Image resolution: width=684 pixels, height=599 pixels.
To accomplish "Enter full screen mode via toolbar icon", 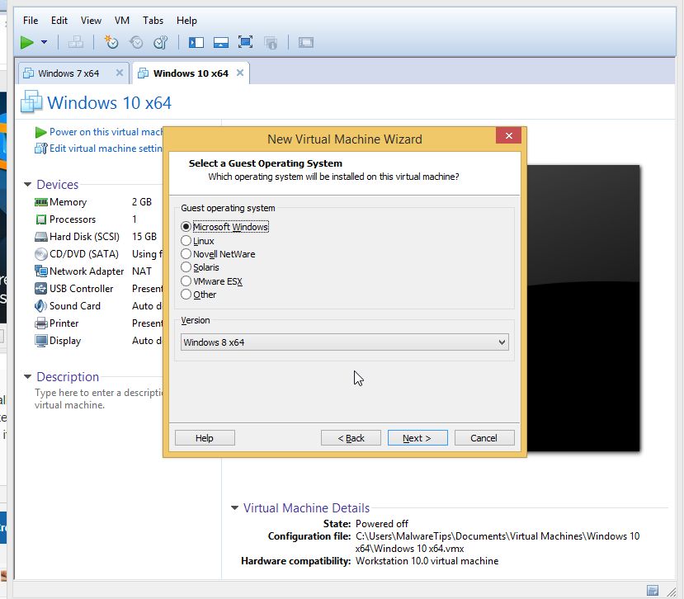I will tap(246, 42).
